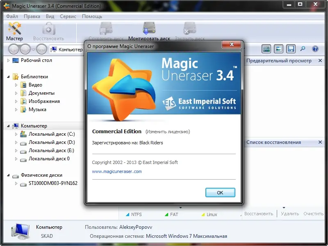Viewport: 328px width, 246px height.
Task: Select Локальный диск (E:)
Action: click(x=51, y=150)
